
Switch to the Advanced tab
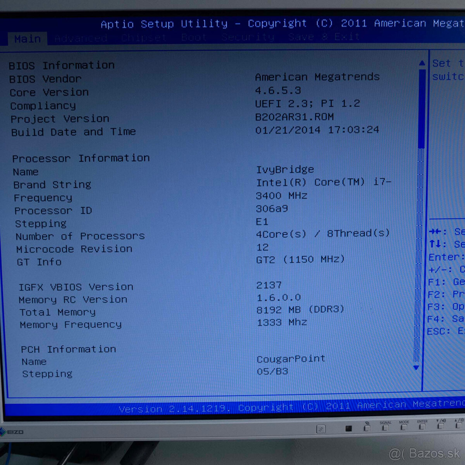pos(80,38)
